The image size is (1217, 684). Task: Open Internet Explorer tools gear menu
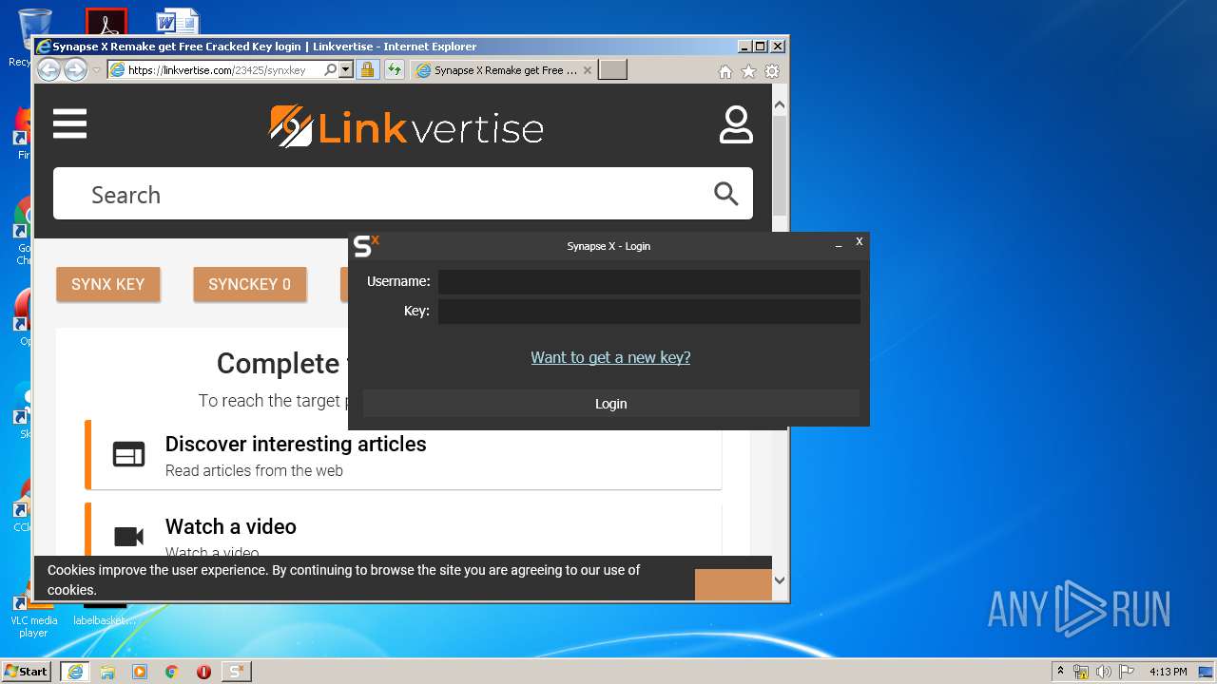click(772, 71)
